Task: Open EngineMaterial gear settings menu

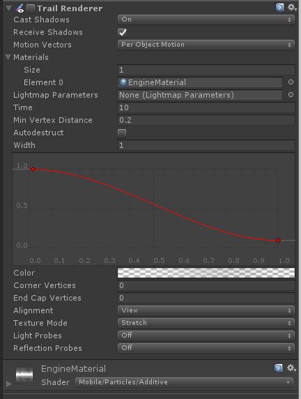Action: [x=291, y=368]
